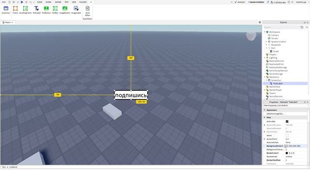Select the ServerScriptService item in Explorer

(278, 71)
